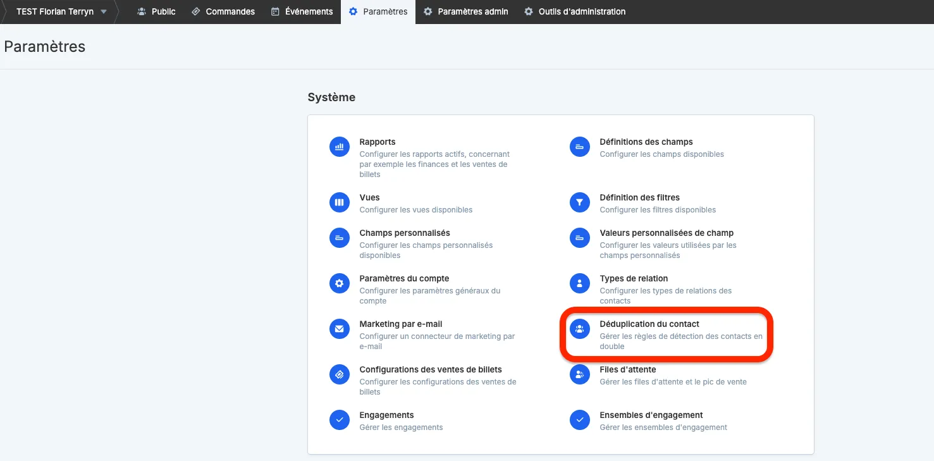Click the Champs personnalisés icon
This screenshot has width=934, height=461.
click(340, 238)
